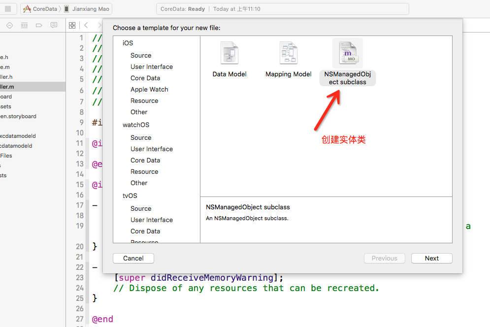The image size is (490, 327).
Task: Open the e.h file in navigator
Action: 4,57
